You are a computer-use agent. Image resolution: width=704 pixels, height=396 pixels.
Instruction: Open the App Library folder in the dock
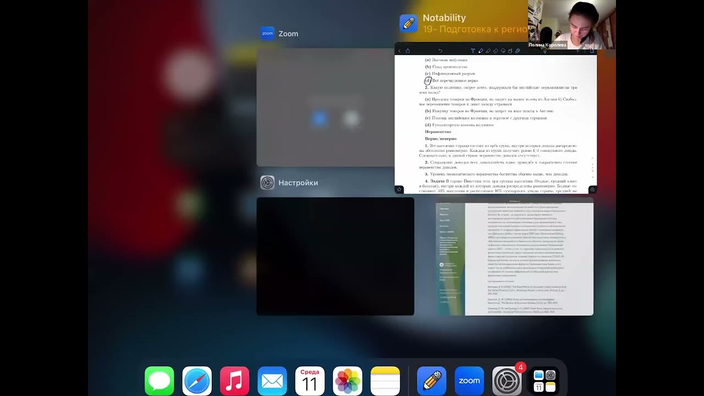[544, 381]
